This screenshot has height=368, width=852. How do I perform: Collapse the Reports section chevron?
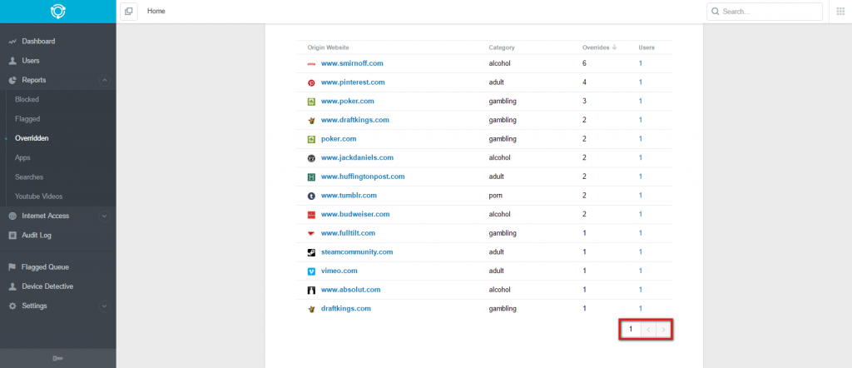(105, 81)
